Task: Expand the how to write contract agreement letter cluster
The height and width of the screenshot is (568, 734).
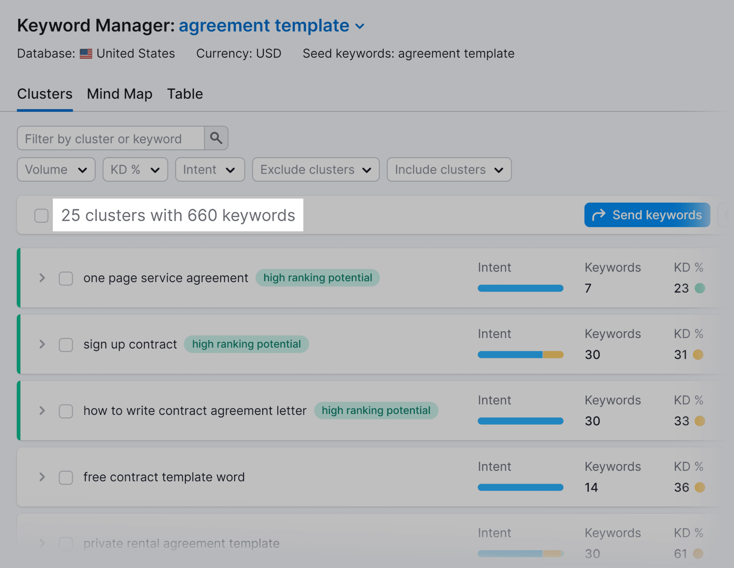Action: 42,411
